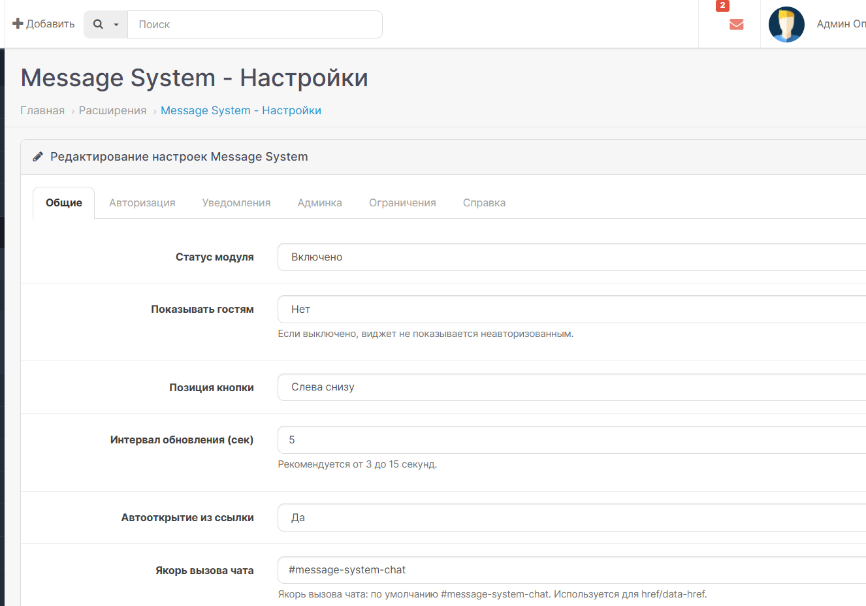The width and height of the screenshot is (866, 606).
Task: Open the Справка tab
Action: tap(484, 203)
